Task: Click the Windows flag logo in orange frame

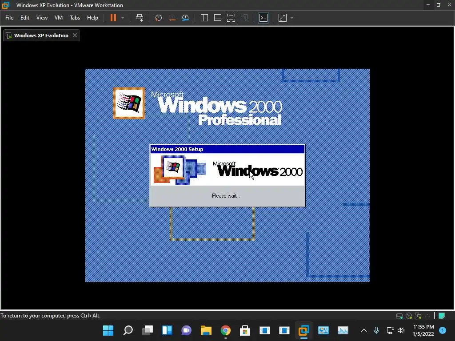Action: 129,103
